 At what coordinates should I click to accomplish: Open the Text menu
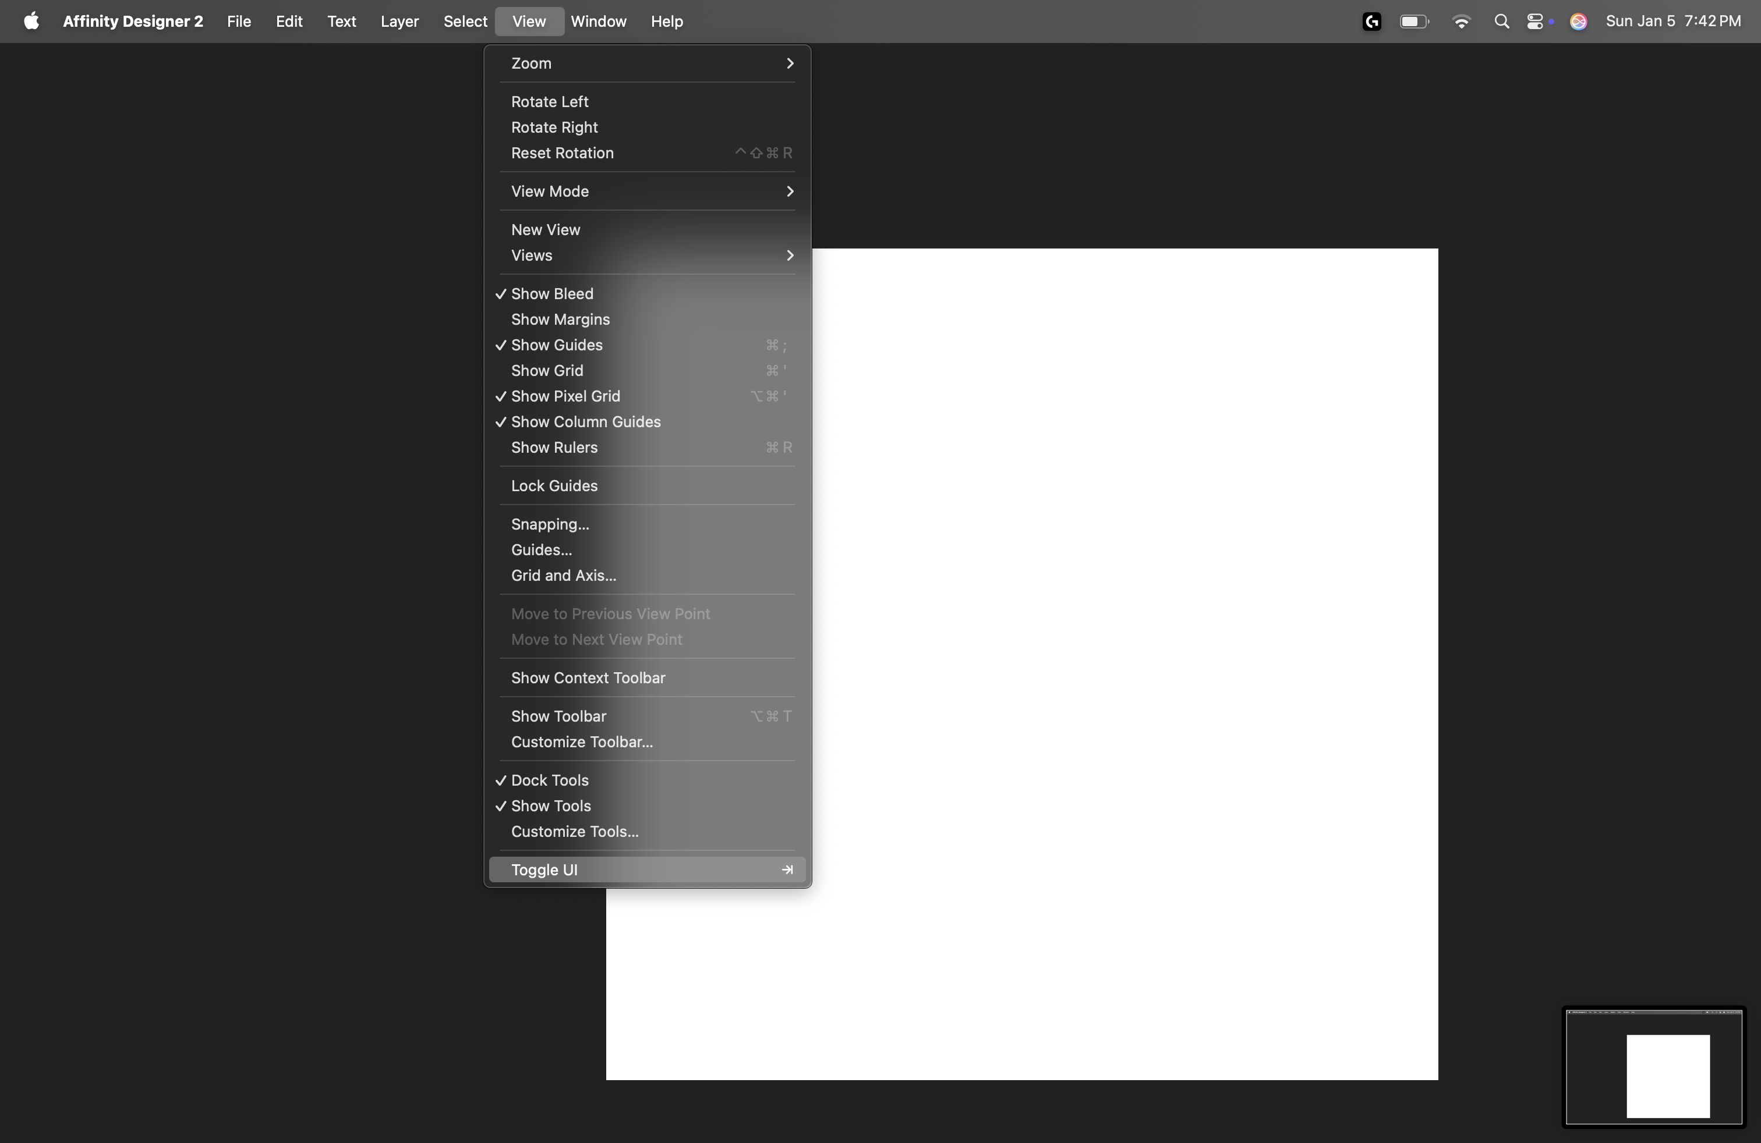coord(342,22)
